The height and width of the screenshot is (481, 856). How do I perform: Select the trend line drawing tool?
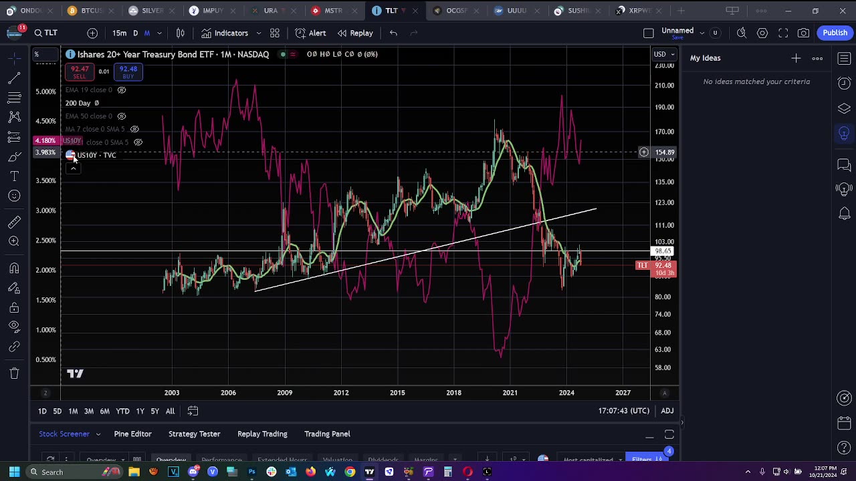14,78
